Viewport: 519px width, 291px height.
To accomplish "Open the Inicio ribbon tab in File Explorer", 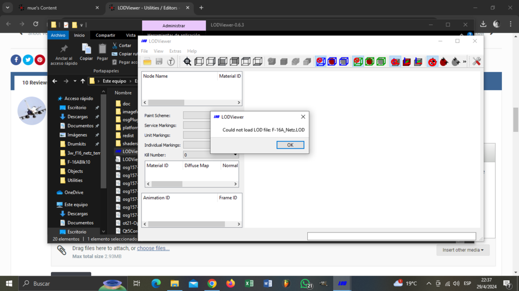I will (79, 35).
